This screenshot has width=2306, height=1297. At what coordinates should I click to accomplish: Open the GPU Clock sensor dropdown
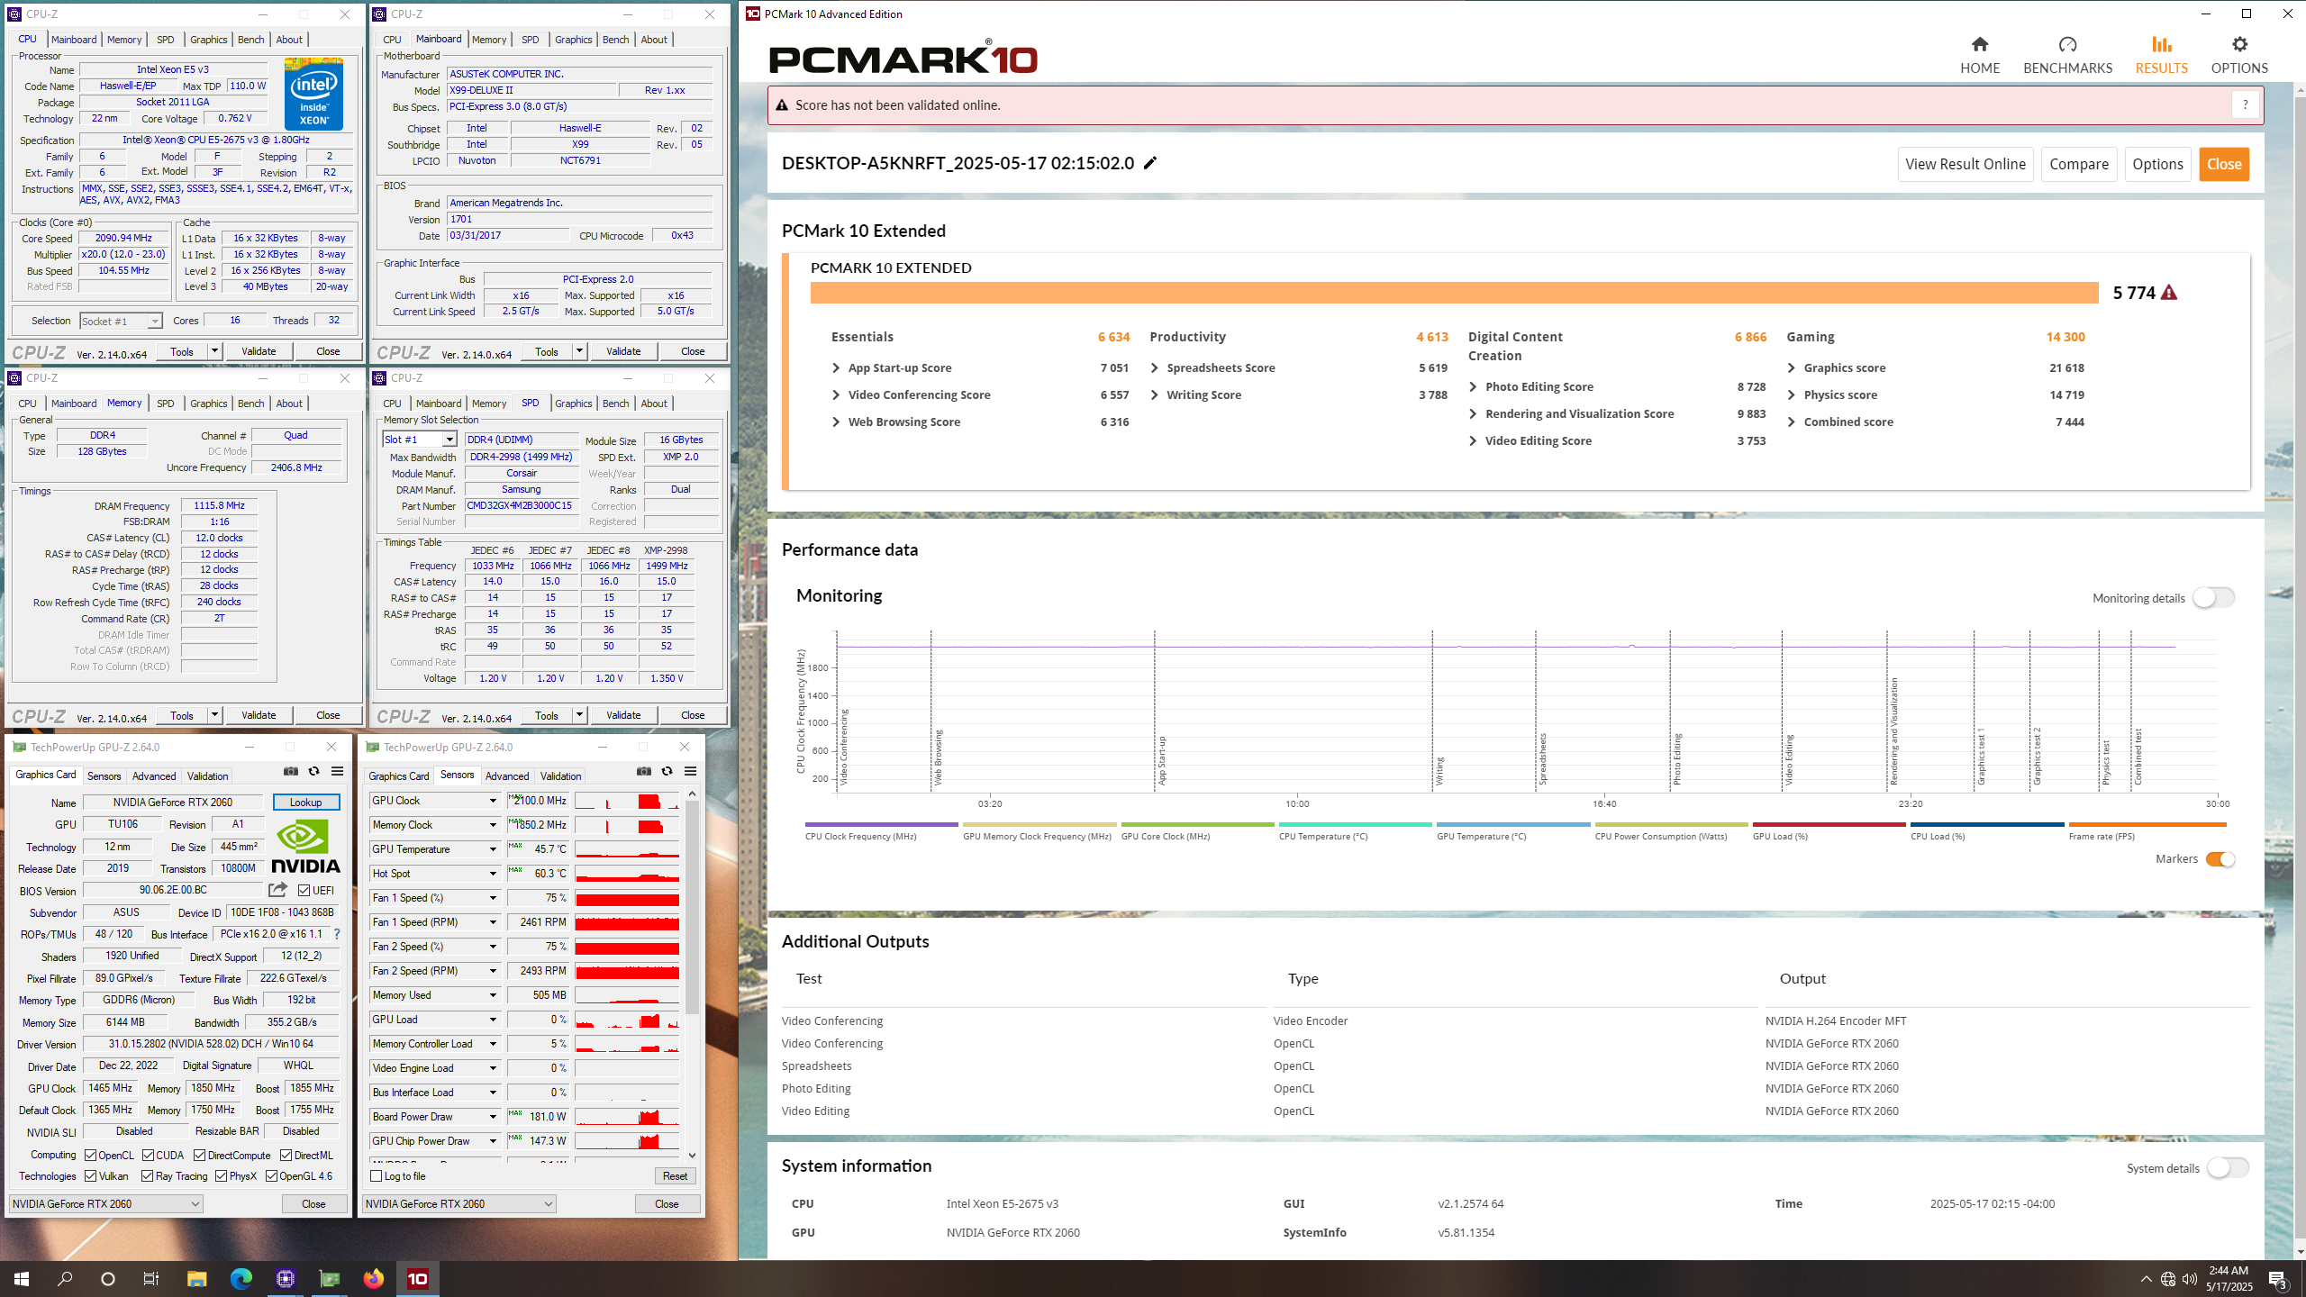tap(493, 801)
